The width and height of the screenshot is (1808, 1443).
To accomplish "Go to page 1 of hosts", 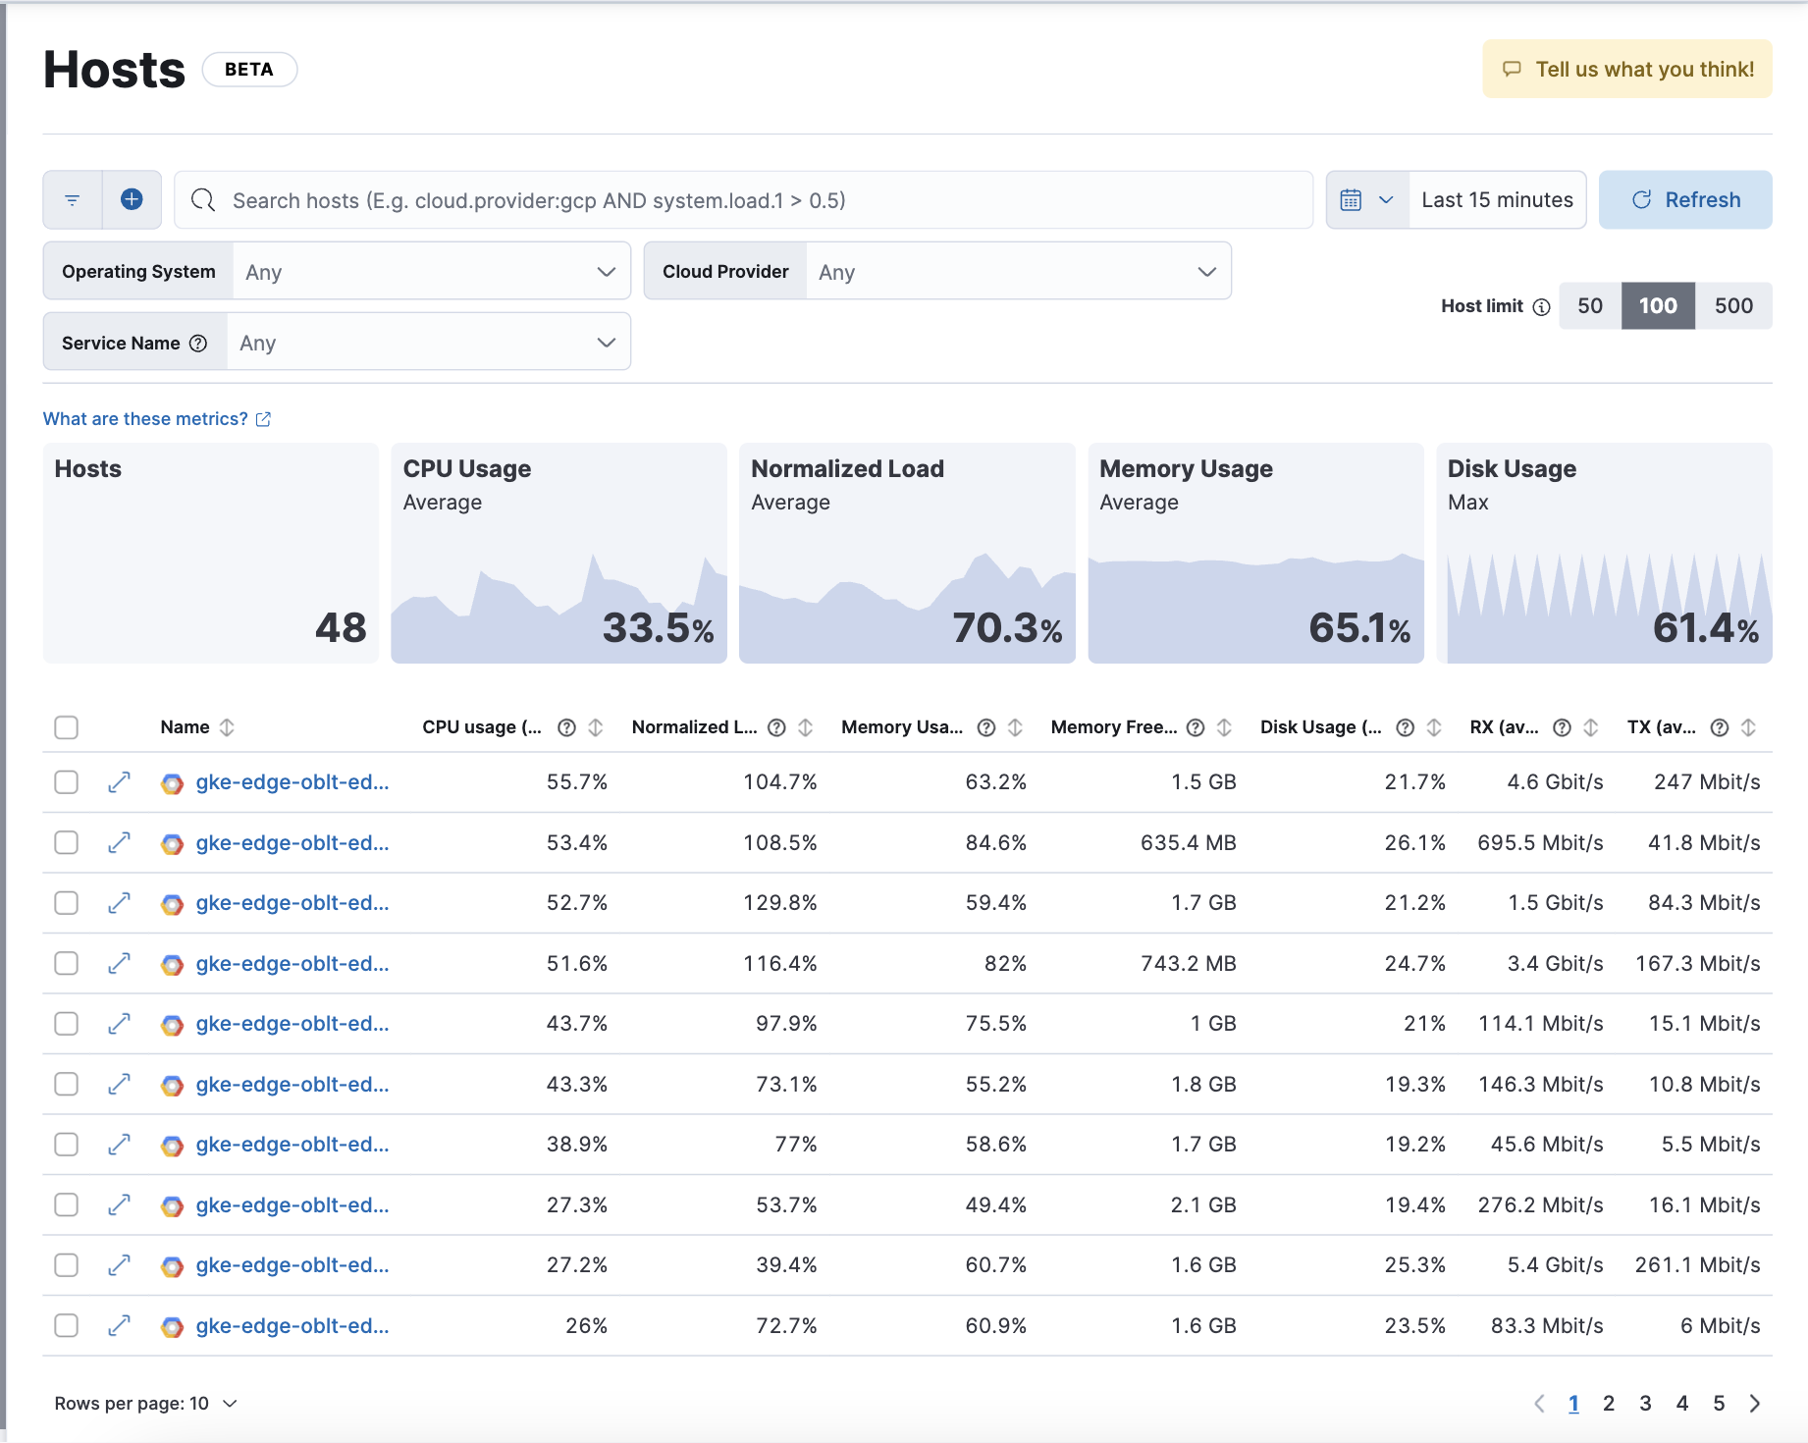I will [x=1573, y=1404].
